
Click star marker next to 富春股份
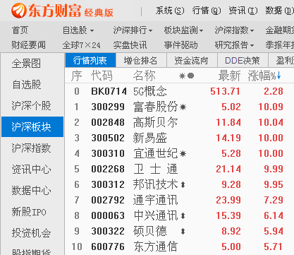(183, 107)
